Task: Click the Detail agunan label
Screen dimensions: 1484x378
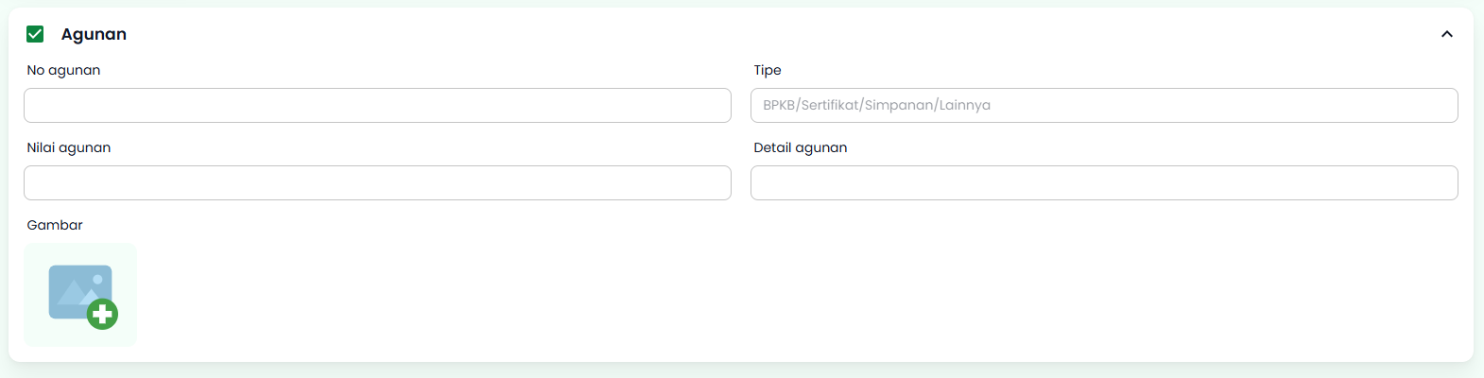Action: (800, 147)
